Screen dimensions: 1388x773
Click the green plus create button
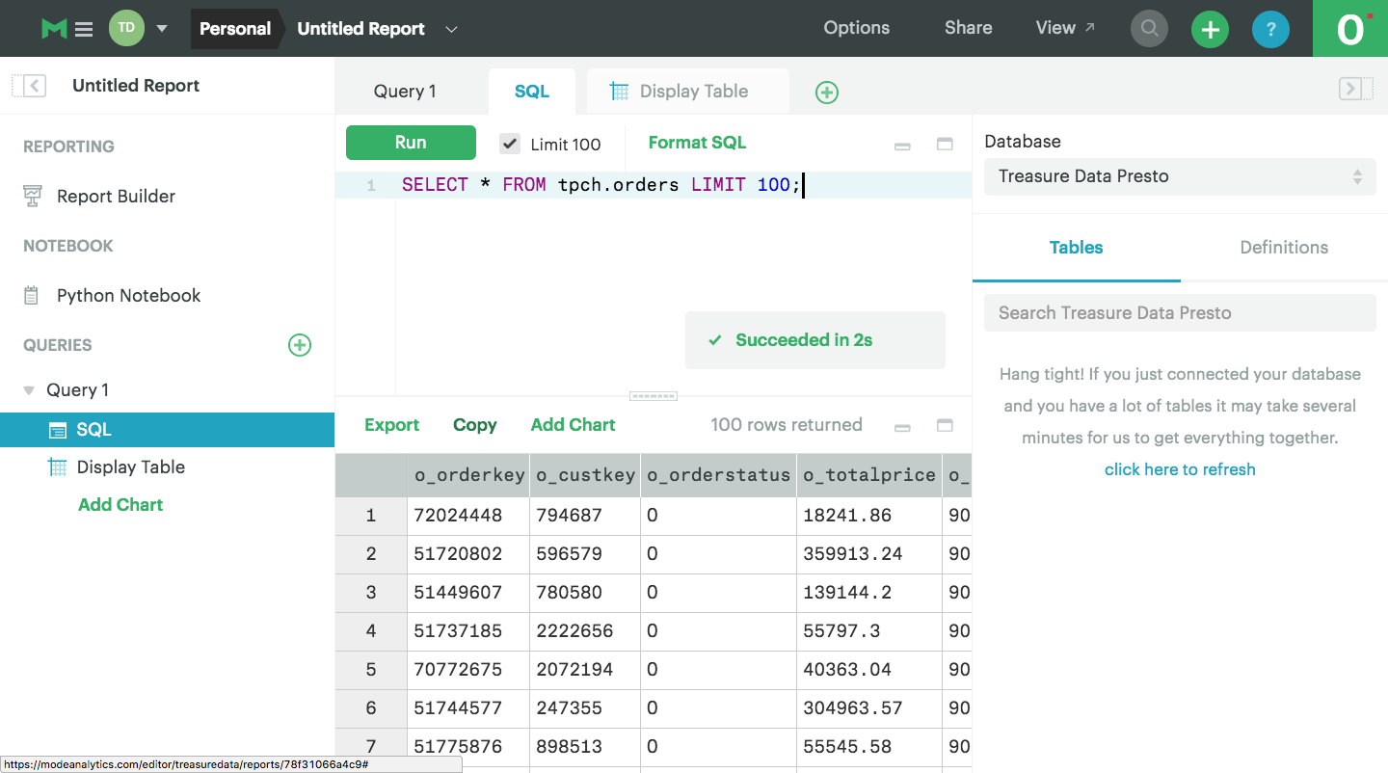[1211, 29]
